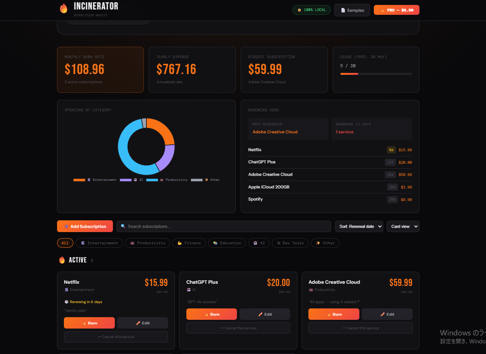Filter by Education category chip
Viewport: 486px width, 354px height.
pyautogui.click(x=227, y=243)
